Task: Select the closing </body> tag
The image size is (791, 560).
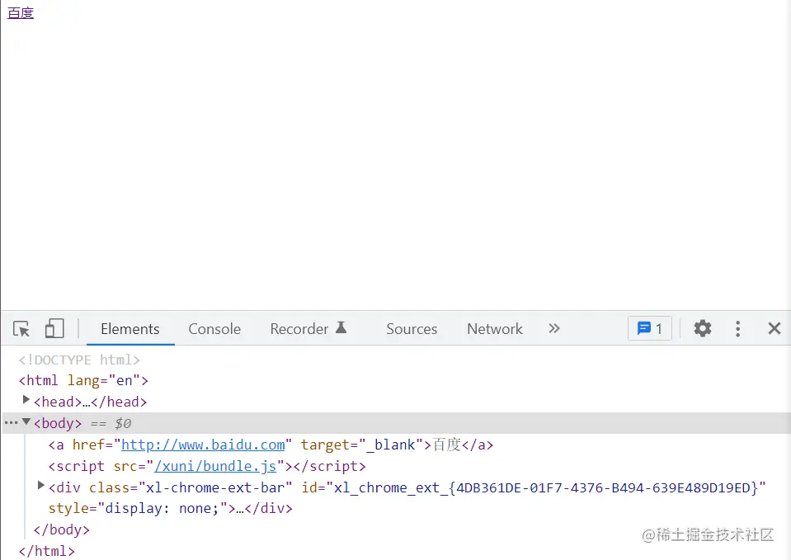Action: 62,529
